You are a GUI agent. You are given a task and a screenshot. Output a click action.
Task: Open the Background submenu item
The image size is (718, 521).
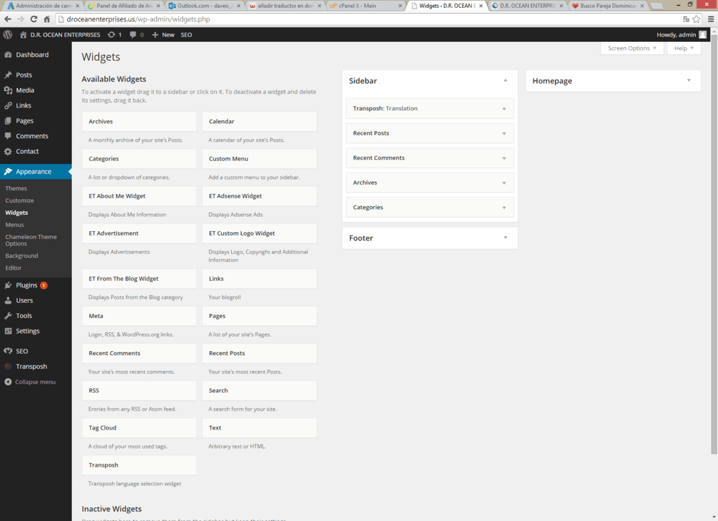22,256
